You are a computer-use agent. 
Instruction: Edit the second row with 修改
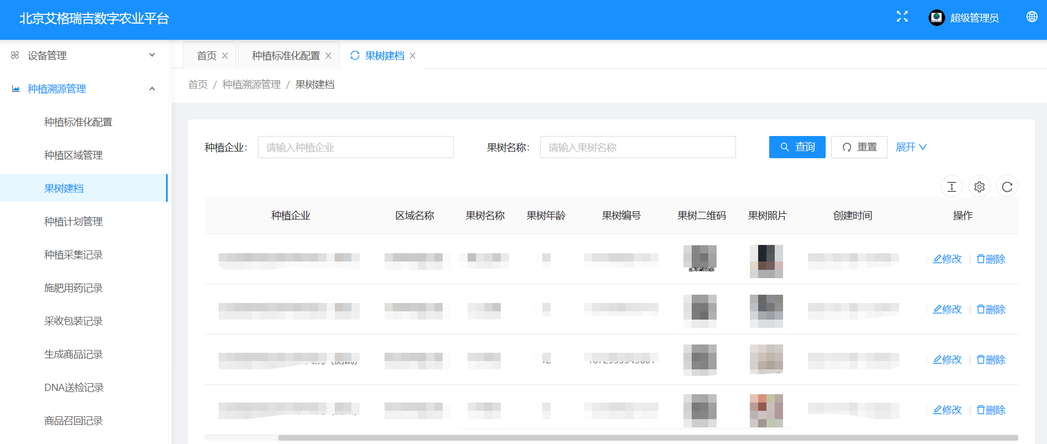pyautogui.click(x=947, y=309)
